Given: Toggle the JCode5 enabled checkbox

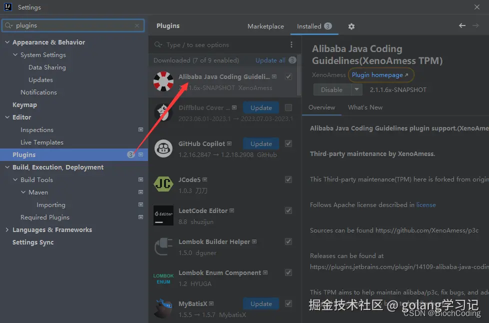Looking at the screenshot, I should 288,179.
